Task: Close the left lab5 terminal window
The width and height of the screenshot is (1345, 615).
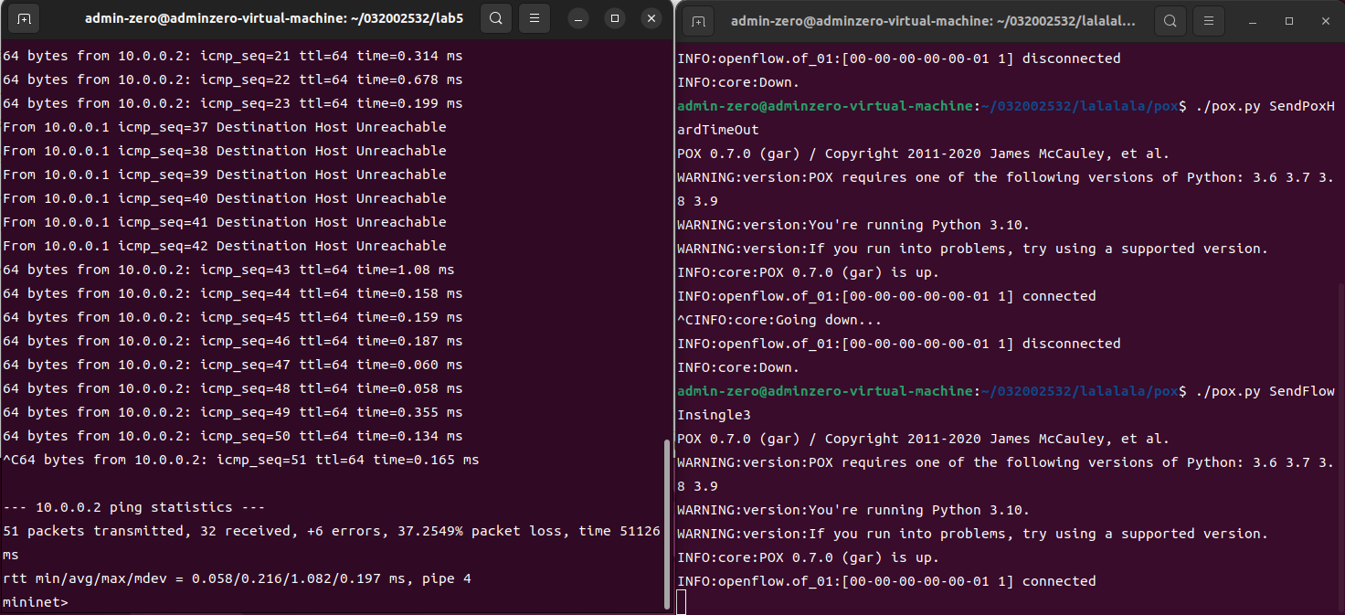Action: (651, 18)
